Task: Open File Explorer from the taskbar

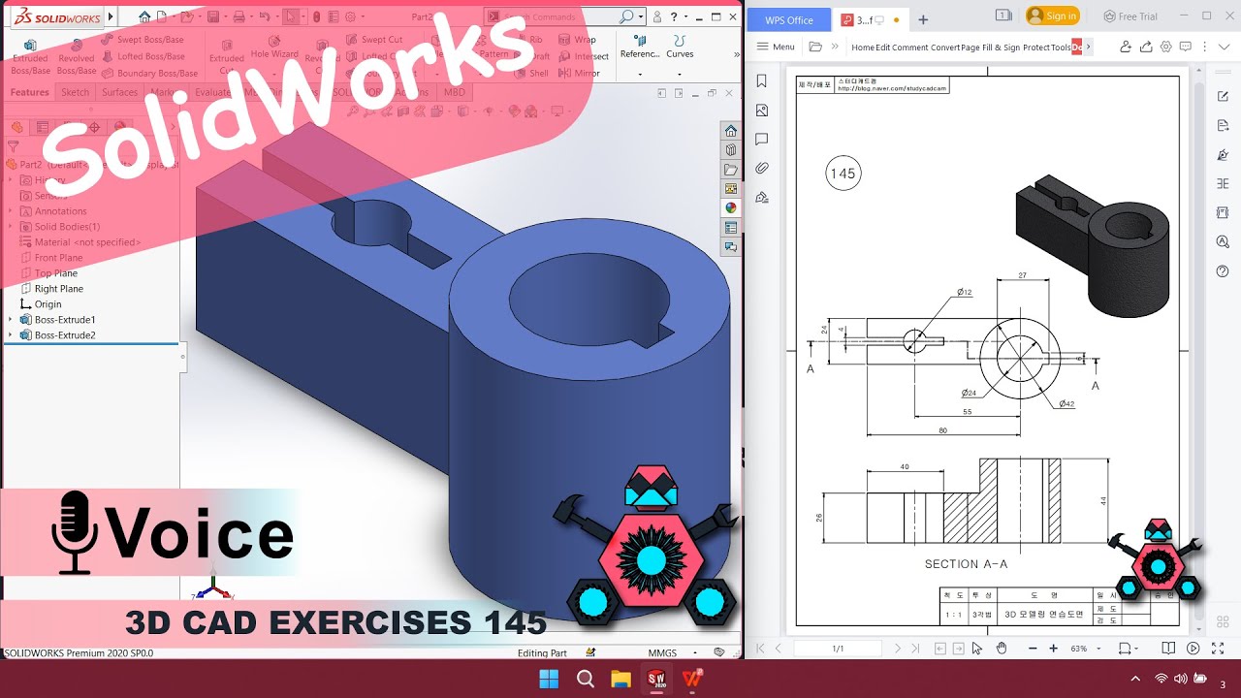Action: tap(620, 679)
